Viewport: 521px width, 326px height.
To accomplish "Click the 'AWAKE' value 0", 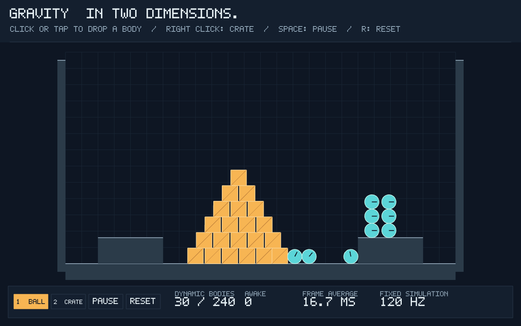I will [x=248, y=302].
